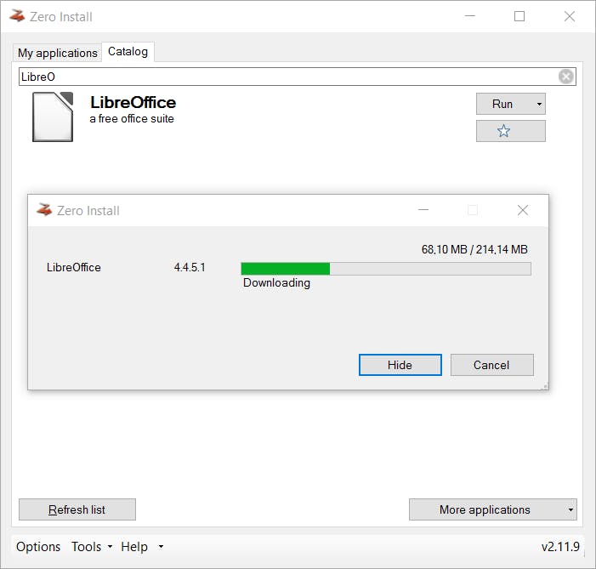Add LibreOffice to favorites with star button
Image resolution: width=596 pixels, height=569 pixels.
coord(510,131)
